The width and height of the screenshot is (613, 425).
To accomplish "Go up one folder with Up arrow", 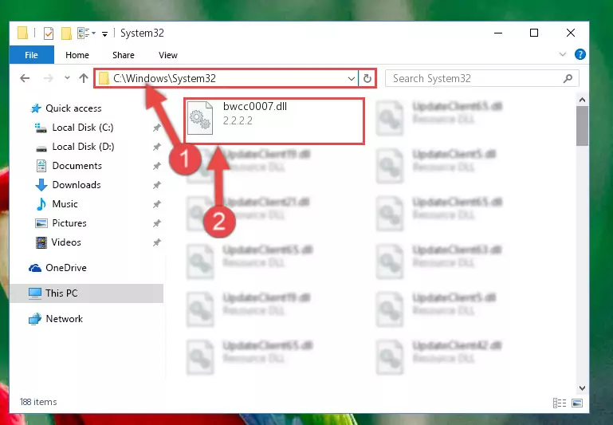I will pyautogui.click(x=83, y=78).
